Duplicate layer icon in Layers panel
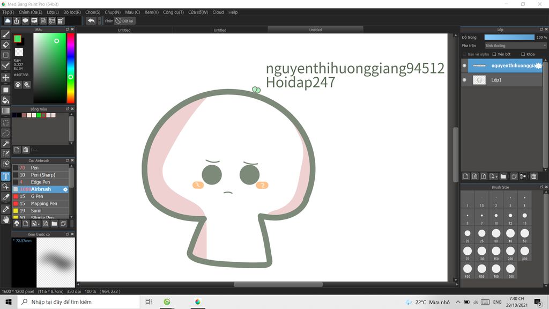549x309 pixels. [514, 176]
